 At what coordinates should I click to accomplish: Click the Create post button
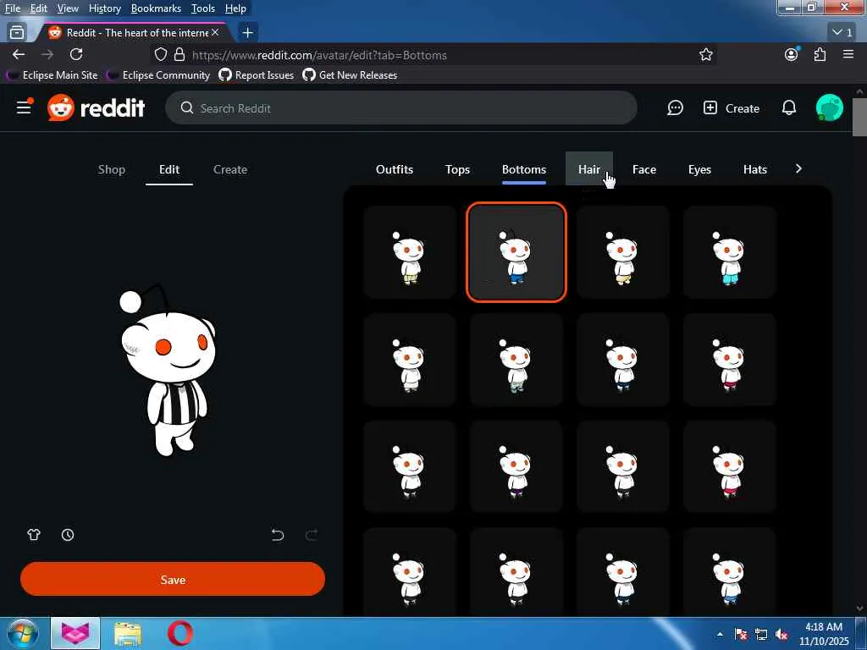pyautogui.click(x=731, y=108)
